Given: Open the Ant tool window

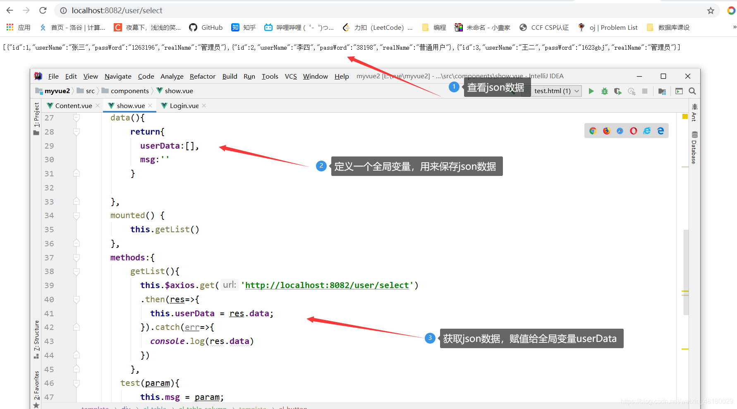Looking at the screenshot, I should pos(694,112).
